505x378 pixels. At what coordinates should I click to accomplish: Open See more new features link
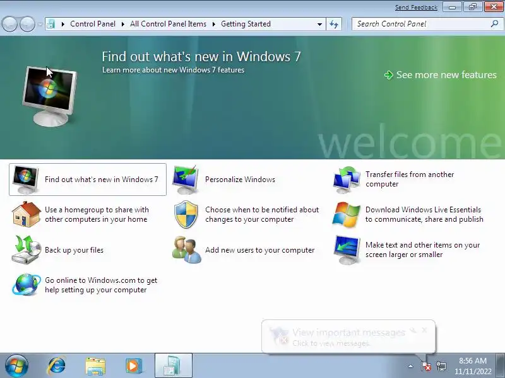[446, 75]
